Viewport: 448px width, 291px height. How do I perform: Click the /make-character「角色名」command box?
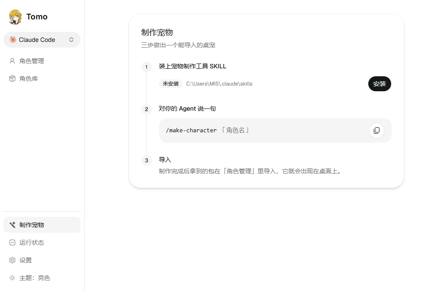275,131
